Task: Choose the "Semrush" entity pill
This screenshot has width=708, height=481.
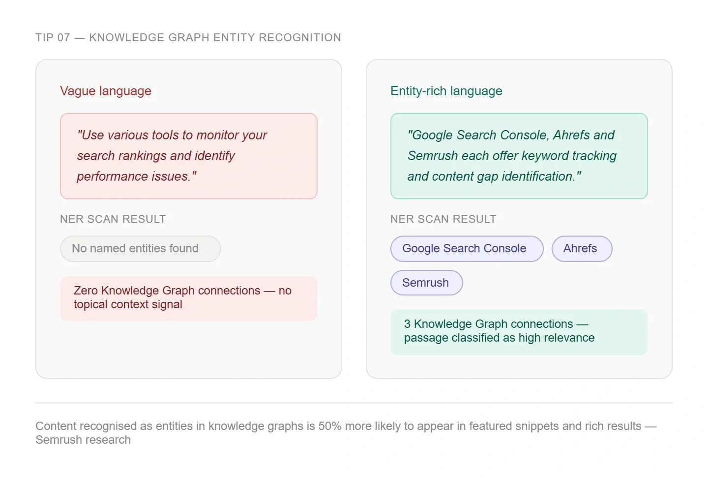Action: (x=426, y=283)
